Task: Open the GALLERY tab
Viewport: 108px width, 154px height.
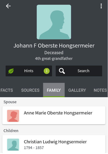Action: pos(77,90)
